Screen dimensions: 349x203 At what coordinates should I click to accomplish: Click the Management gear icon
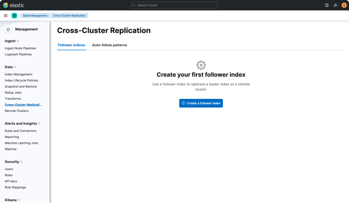[x=8, y=29]
